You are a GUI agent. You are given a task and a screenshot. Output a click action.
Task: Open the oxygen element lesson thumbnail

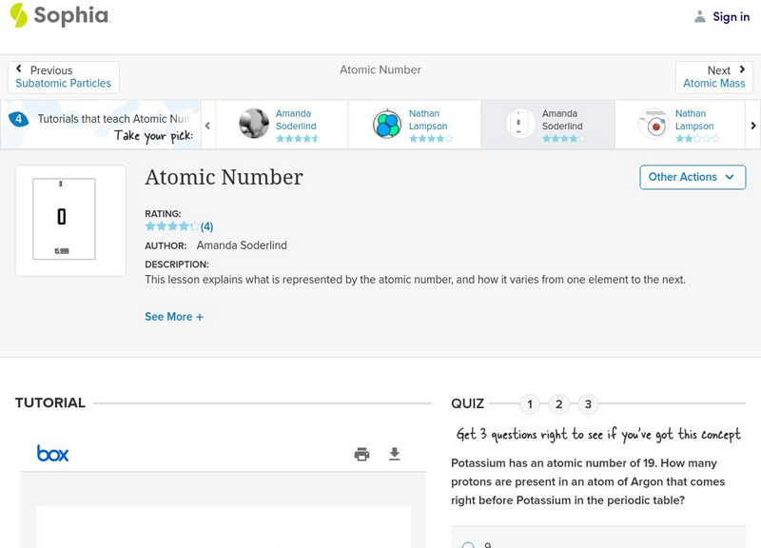pyautogui.click(x=70, y=221)
